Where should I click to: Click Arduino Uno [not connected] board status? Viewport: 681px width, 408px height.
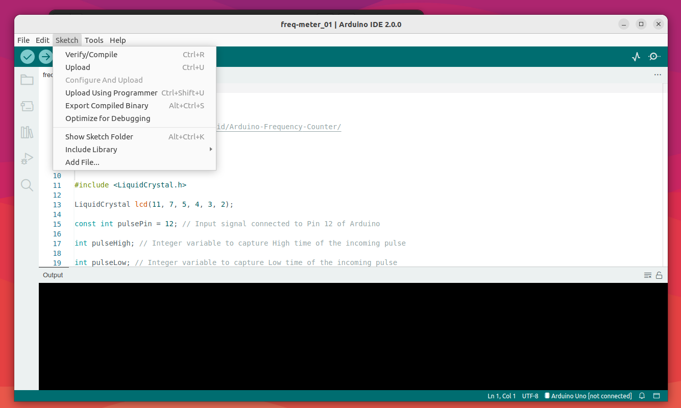pos(588,396)
